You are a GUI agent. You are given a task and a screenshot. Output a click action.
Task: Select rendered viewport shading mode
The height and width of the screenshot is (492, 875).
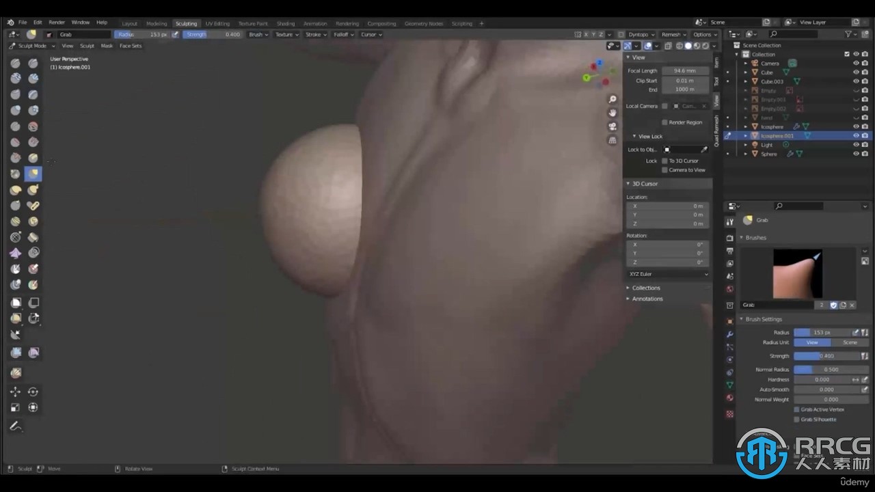pyautogui.click(x=706, y=46)
